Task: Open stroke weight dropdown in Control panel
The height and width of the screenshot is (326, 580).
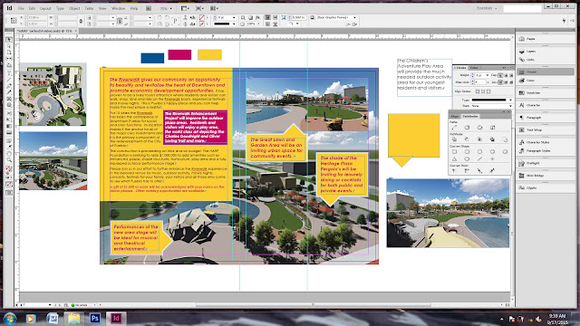Action: click(234, 17)
